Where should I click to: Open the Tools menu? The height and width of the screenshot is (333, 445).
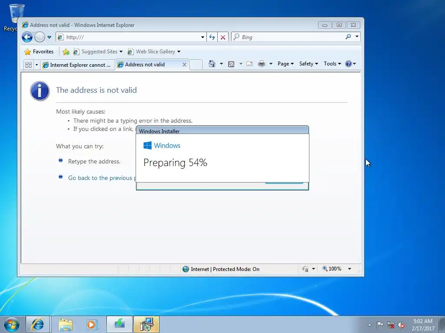332,64
